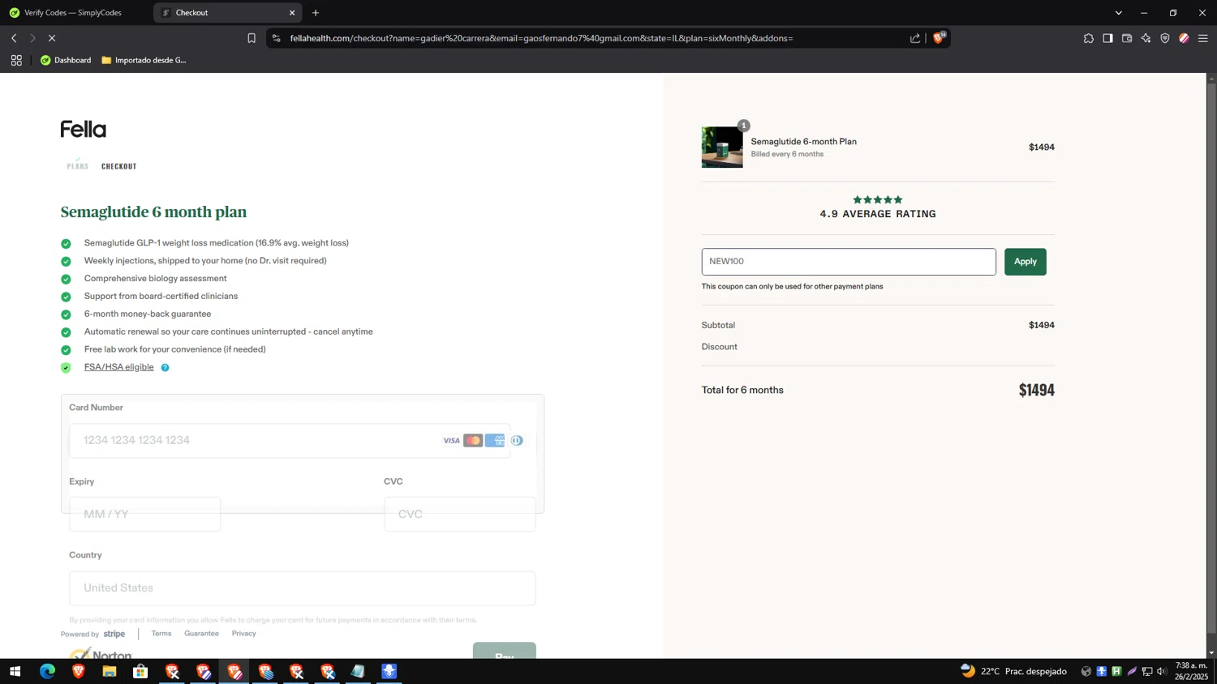
Task: Click the Semaglutide plan product thumbnail
Action: pos(722,147)
